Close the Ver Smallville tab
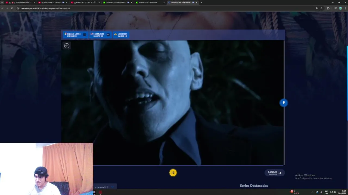This screenshot has width=348, height=195. (x=196, y=2)
